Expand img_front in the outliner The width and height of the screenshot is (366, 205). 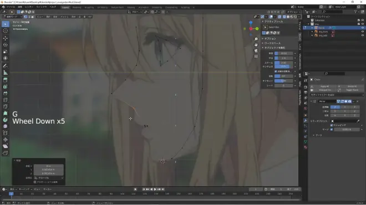[x=312, y=31]
